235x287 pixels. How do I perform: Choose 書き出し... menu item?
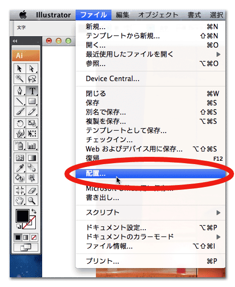pyautogui.click(x=151, y=198)
